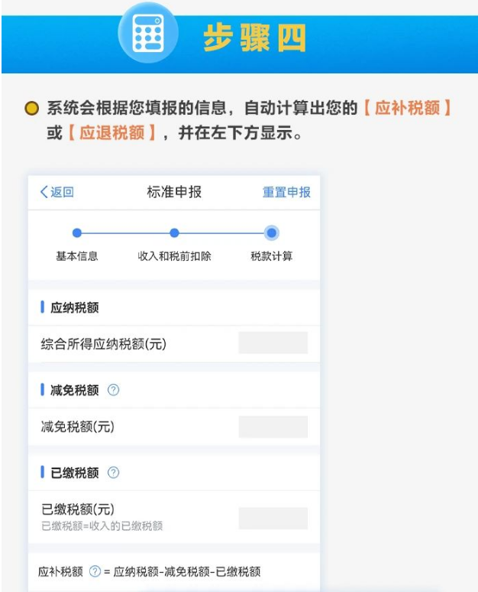Click the 重置申报 reset link

[286, 192]
